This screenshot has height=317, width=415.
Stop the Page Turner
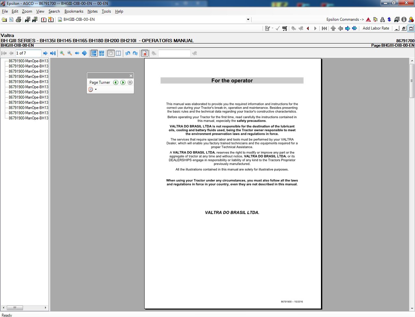pyautogui.click(x=130, y=82)
